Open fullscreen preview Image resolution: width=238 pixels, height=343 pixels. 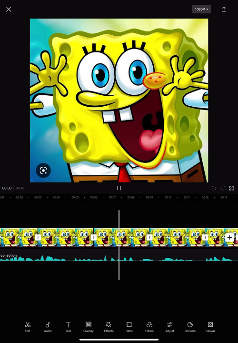pyautogui.click(x=231, y=188)
